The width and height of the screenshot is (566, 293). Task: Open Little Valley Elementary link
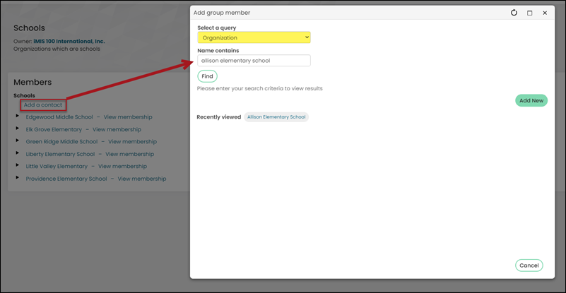click(x=57, y=167)
